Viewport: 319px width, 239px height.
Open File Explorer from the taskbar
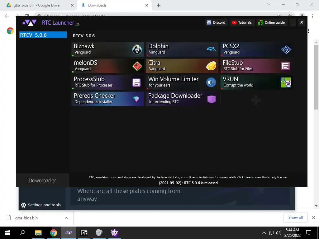tap(38, 233)
